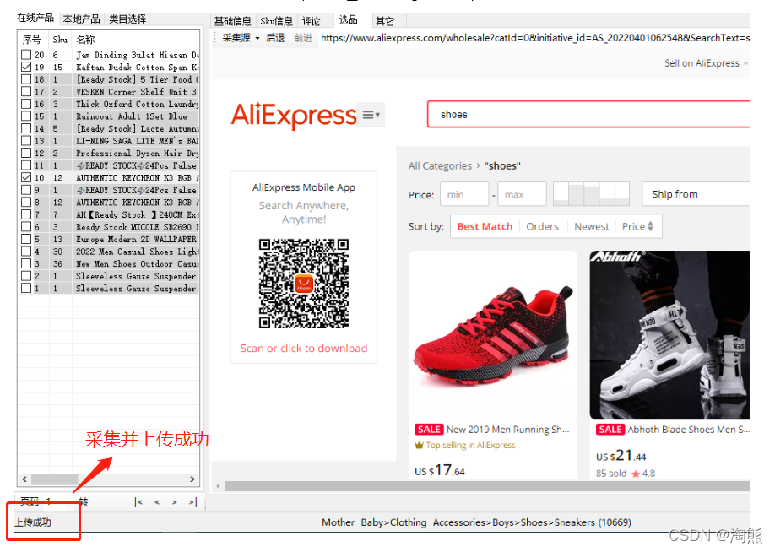Open Abhoth Blade Shoes Men title

tap(689, 430)
